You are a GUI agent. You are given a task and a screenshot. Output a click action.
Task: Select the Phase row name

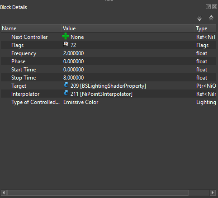click(x=19, y=61)
